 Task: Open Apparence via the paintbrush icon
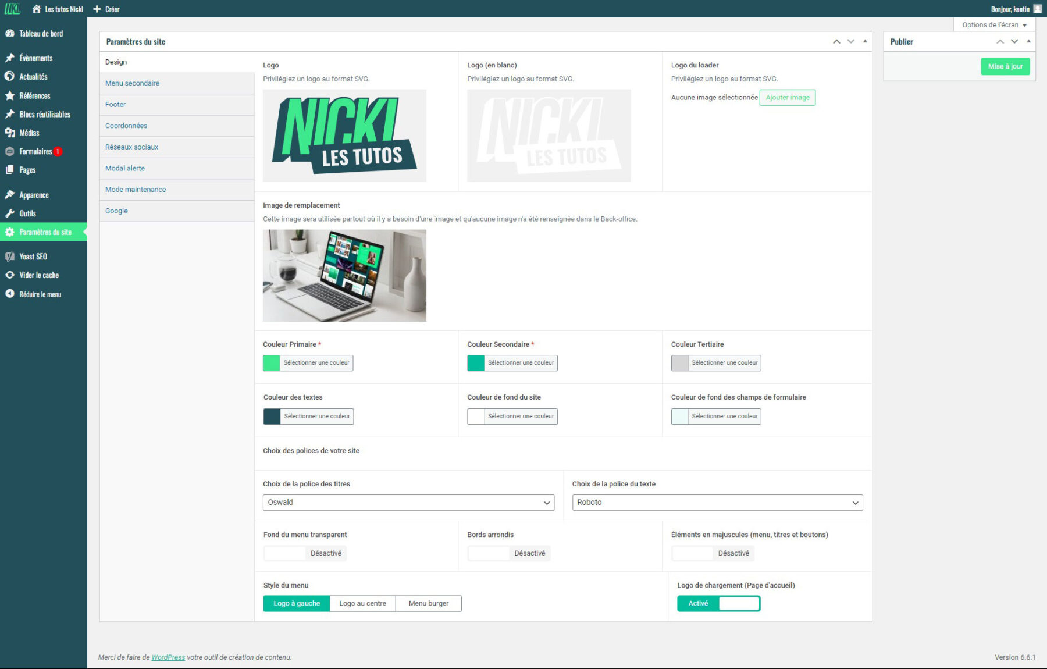pos(10,195)
